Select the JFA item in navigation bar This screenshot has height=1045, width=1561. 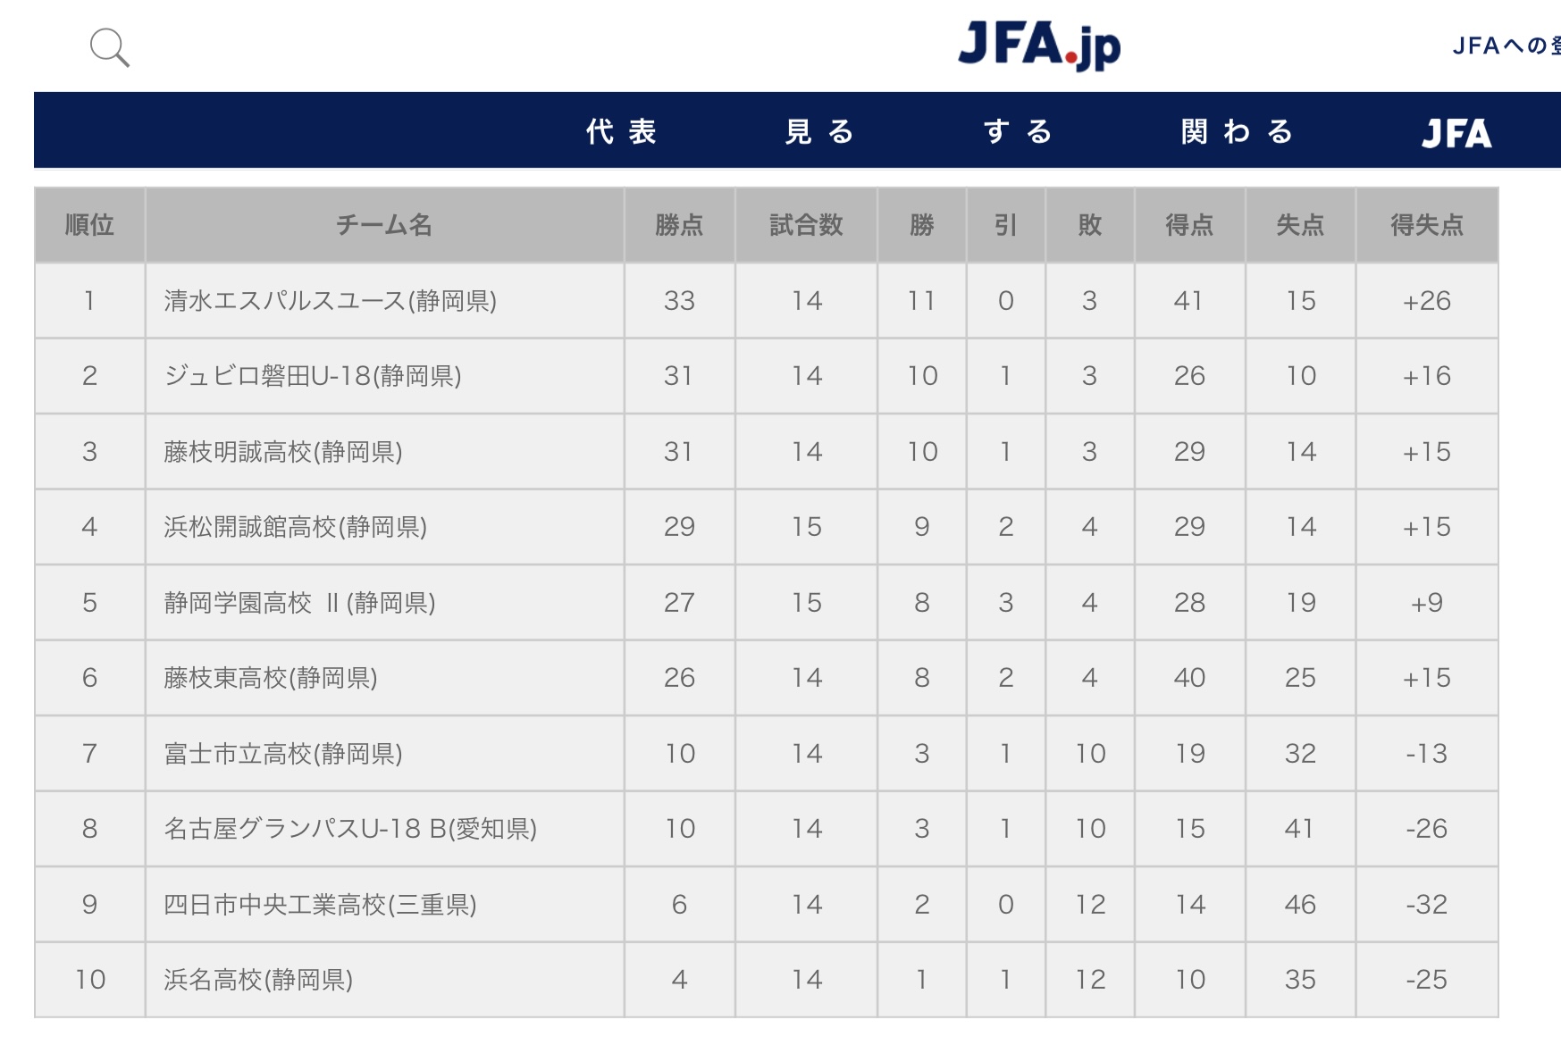click(x=1456, y=133)
